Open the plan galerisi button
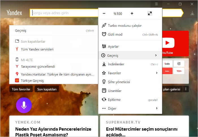 [x=172, y=89]
